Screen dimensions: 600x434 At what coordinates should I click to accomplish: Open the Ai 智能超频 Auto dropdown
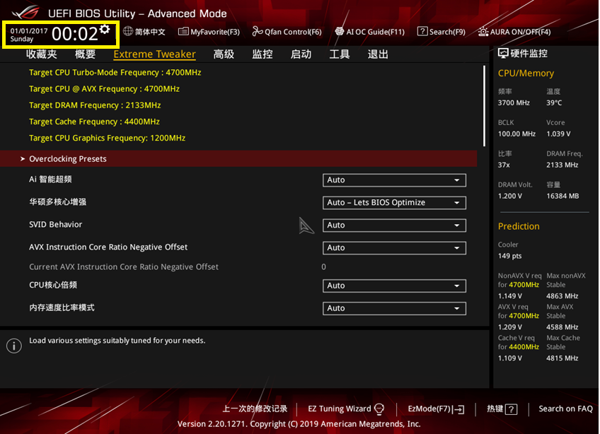394,180
